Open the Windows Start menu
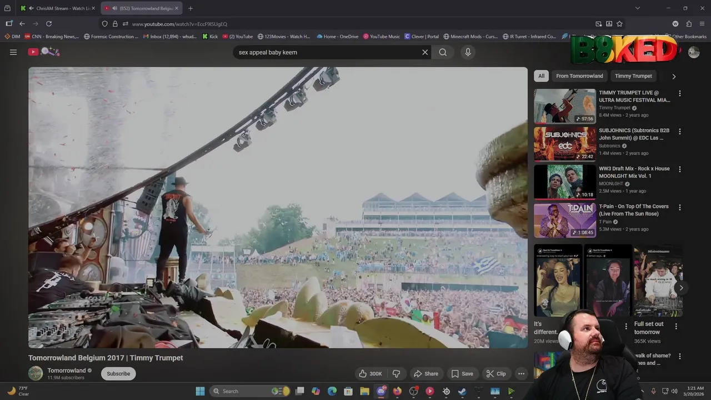 pyautogui.click(x=200, y=391)
